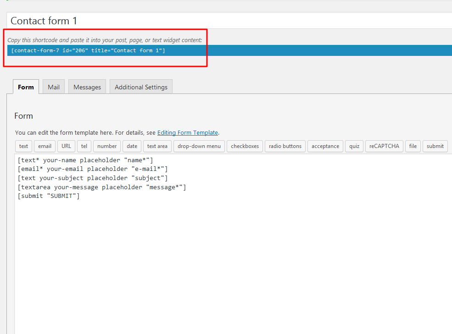The width and height of the screenshot is (452, 334).
Task: Select the Form tab
Action: point(26,87)
